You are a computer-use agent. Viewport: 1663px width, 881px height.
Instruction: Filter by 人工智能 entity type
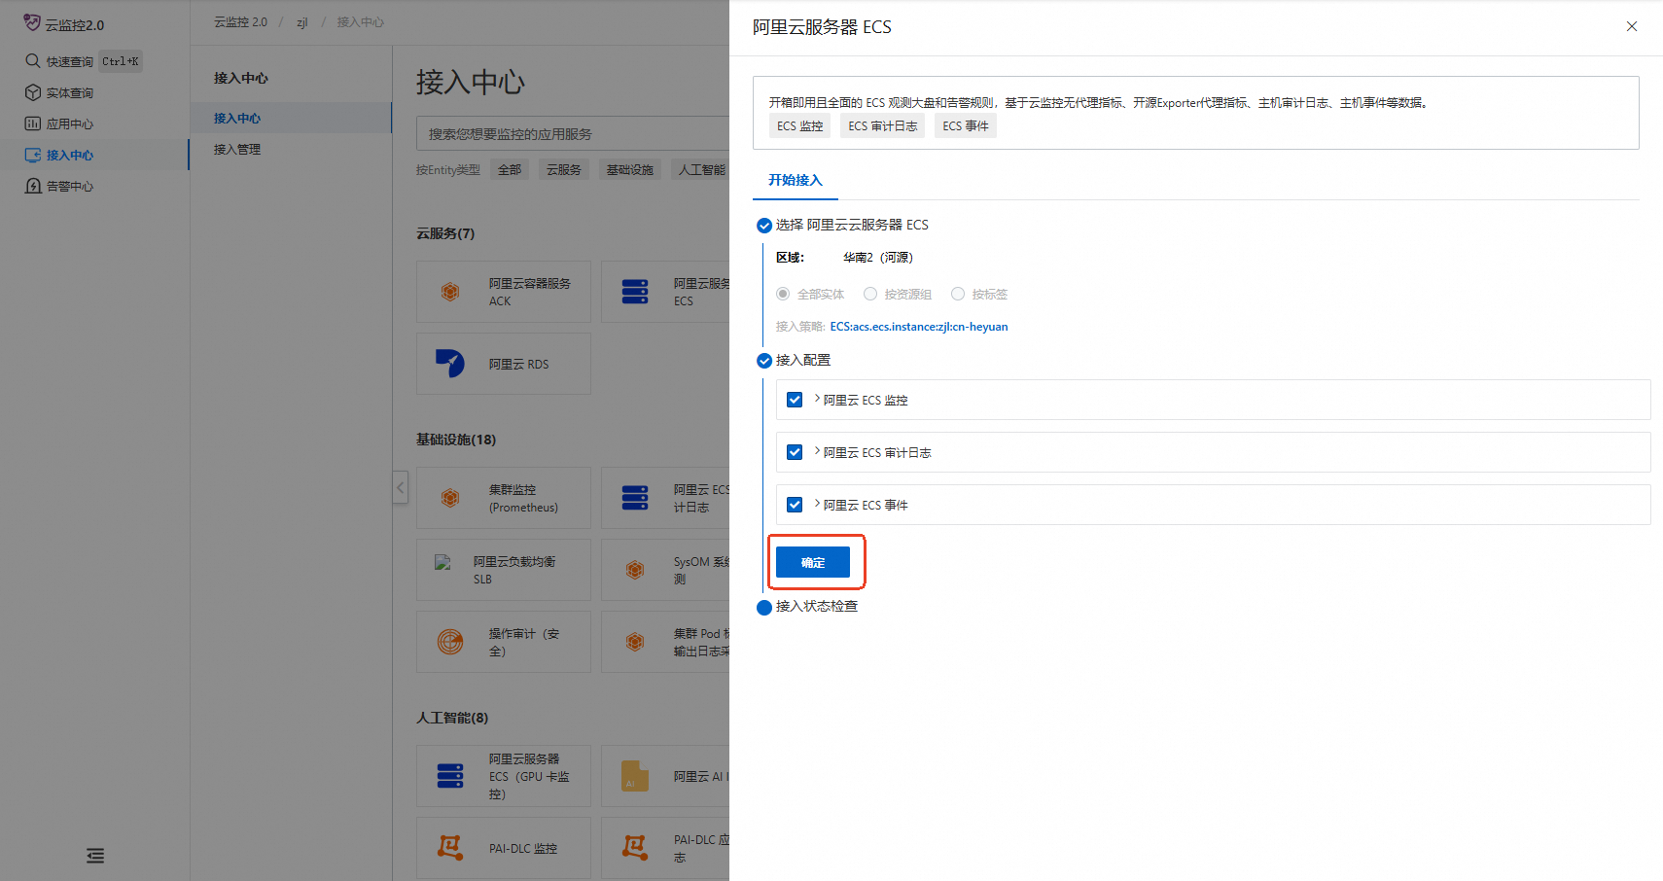point(701,169)
